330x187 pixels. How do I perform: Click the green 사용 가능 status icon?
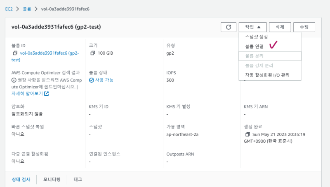tap(92, 80)
